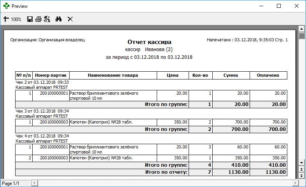Go to next page with the double-down arrow
The height and width of the screenshot is (187, 306).
point(301,175)
